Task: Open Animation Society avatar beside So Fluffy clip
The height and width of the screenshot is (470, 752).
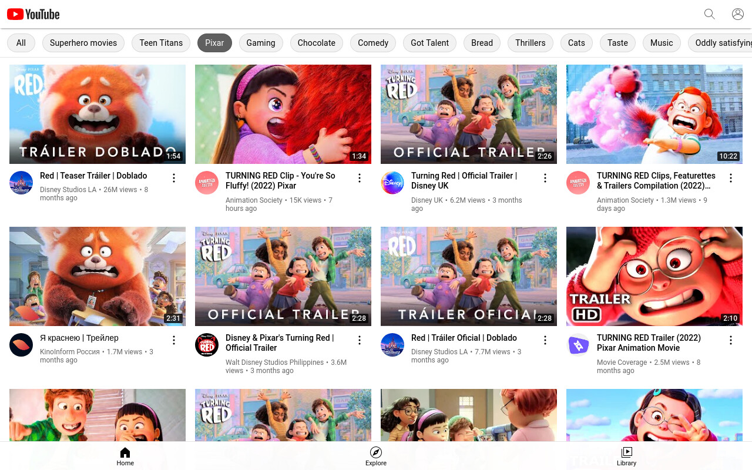Action: coord(207,183)
